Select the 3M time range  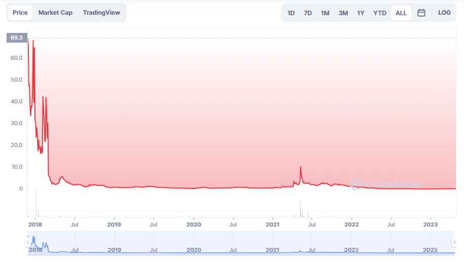tap(343, 13)
